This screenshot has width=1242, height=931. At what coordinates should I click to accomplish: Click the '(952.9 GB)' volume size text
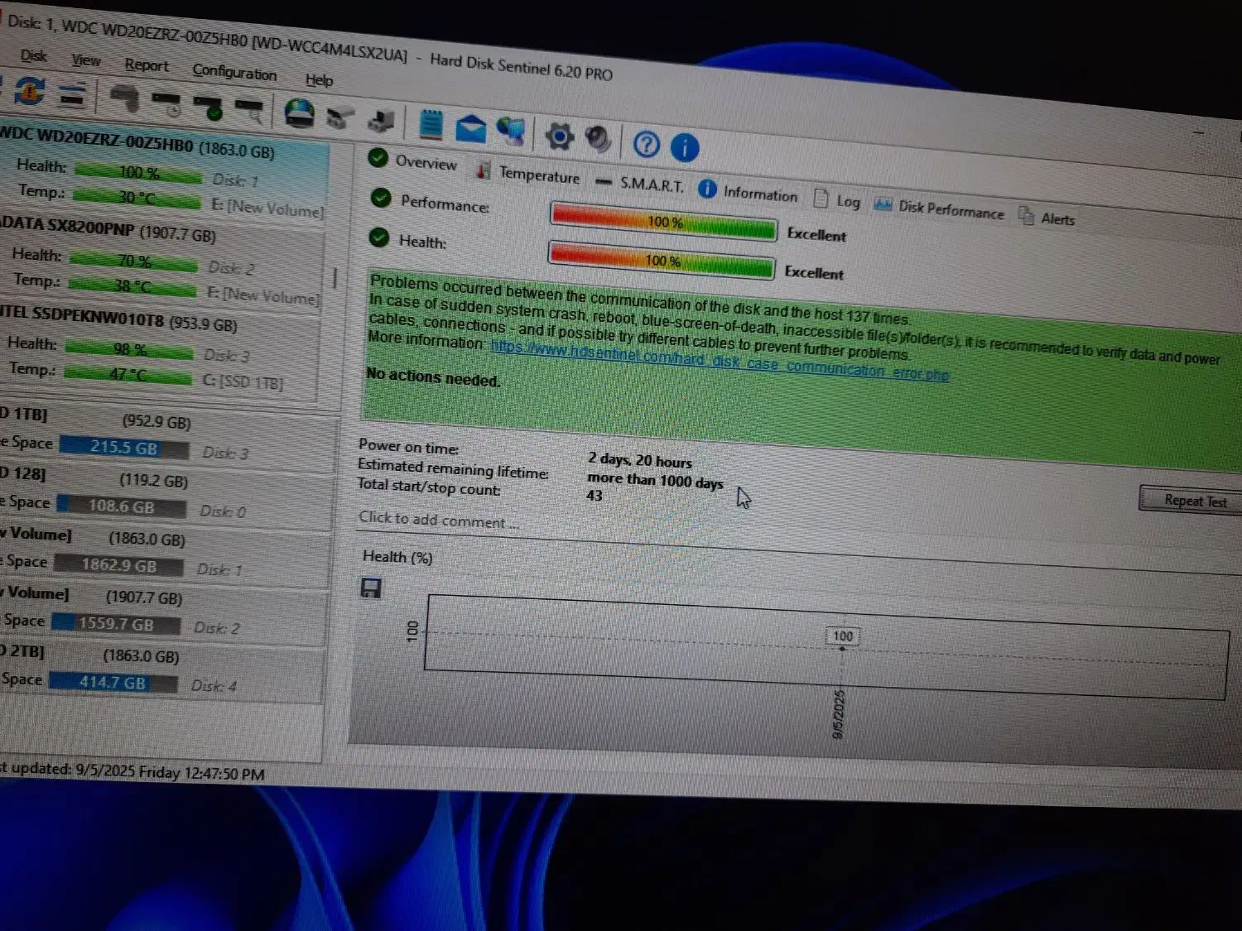[x=156, y=422]
